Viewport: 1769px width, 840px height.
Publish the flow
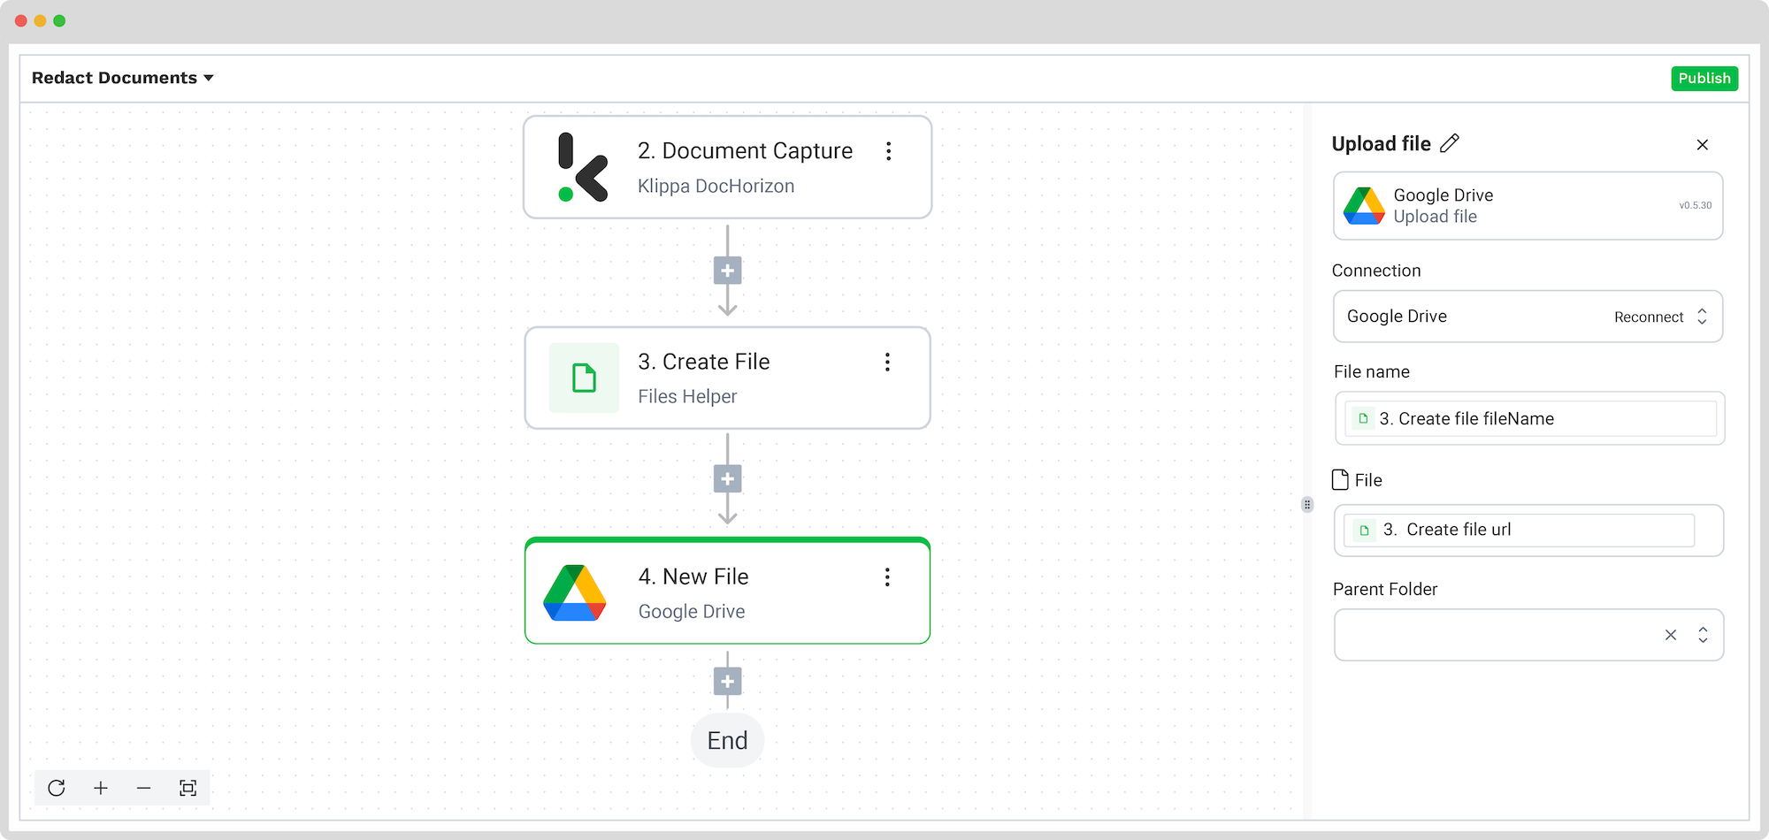tap(1704, 78)
